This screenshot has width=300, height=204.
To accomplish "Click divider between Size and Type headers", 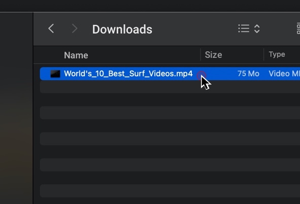I will tap(264, 55).
